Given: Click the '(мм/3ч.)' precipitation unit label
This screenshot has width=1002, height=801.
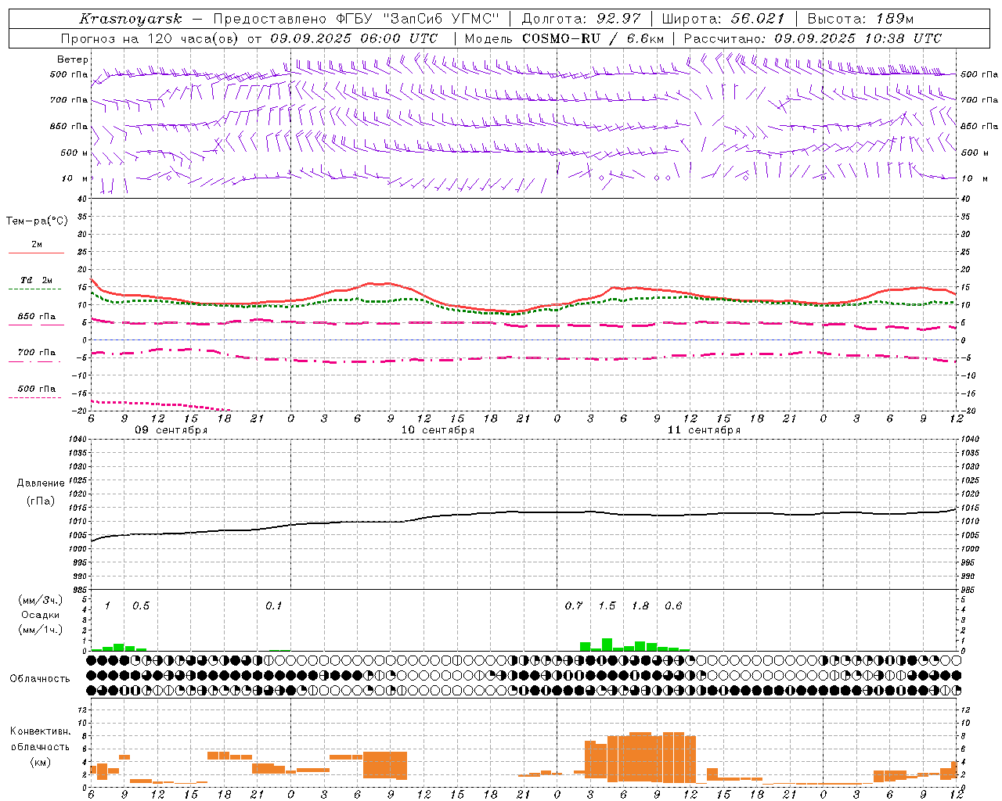Looking at the screenshot, I should click(x=41, y=601).
